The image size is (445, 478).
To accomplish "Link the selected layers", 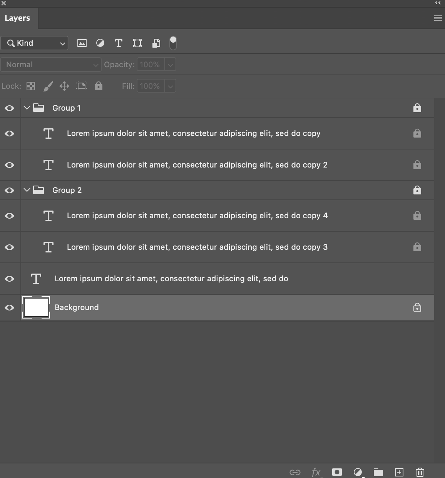I will pos(294,472).
